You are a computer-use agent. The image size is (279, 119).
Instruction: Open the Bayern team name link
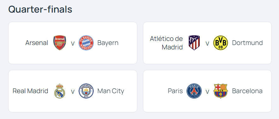(108, 43)
